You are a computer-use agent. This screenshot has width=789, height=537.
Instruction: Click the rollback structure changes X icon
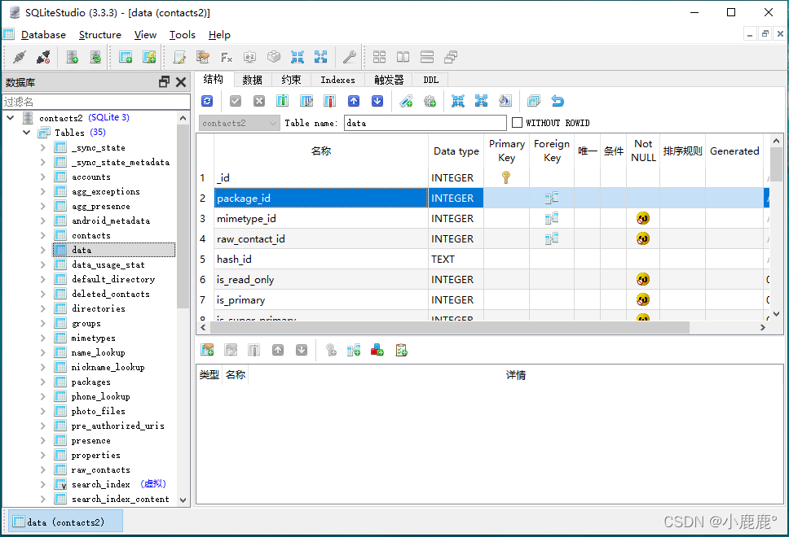(x=258, y=101)
